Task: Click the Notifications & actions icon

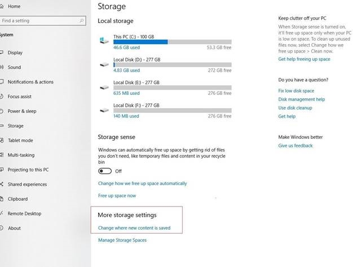Action: (x=2, y=82)
